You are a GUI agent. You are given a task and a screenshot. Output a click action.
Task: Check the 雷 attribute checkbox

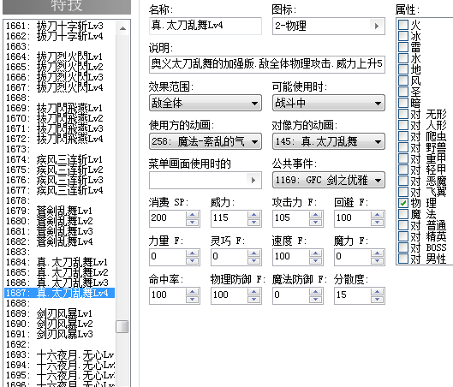pyautogui.click(x=403, y=47)
